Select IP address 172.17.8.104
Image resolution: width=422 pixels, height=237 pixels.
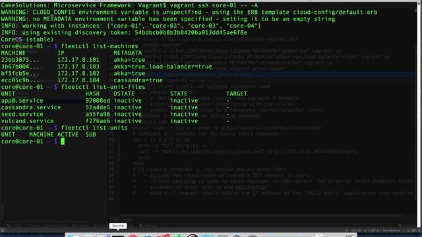78,80
